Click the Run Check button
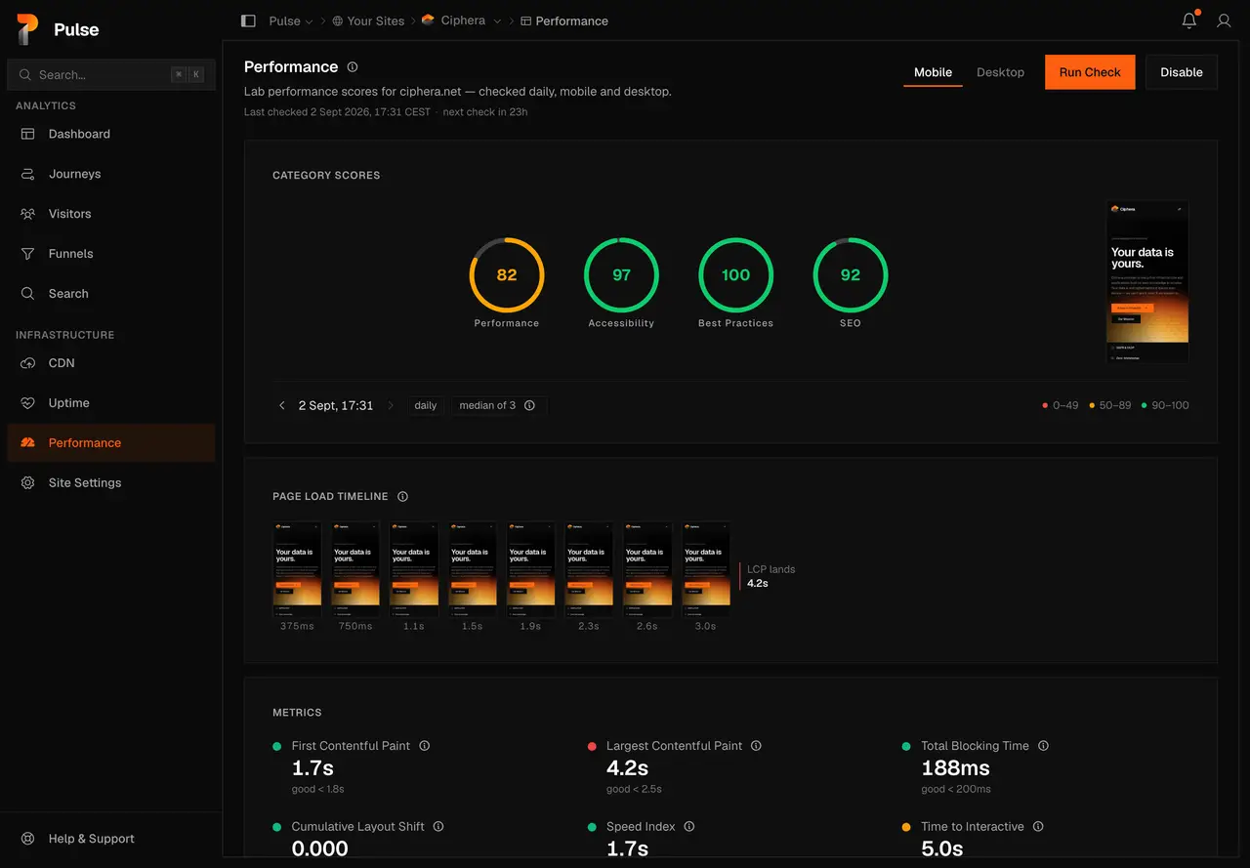Viewport: 1250px width, 868px height. pyautogui.click(x=1090, y=72)
